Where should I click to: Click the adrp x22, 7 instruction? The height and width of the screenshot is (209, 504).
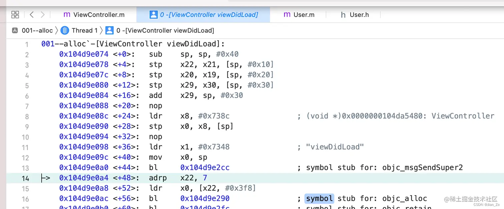(x=178, y=178)
